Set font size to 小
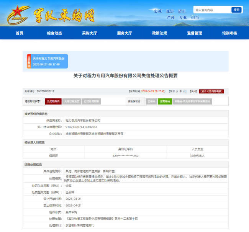Viewport: 249px width, 232px height. pos(184,91)
